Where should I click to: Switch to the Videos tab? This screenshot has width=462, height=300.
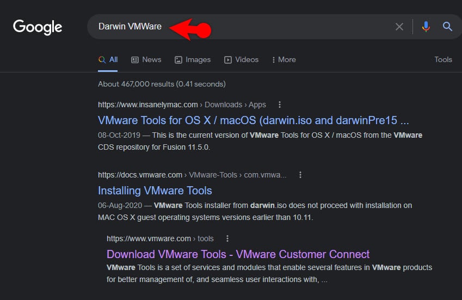(x=241, y=60)
